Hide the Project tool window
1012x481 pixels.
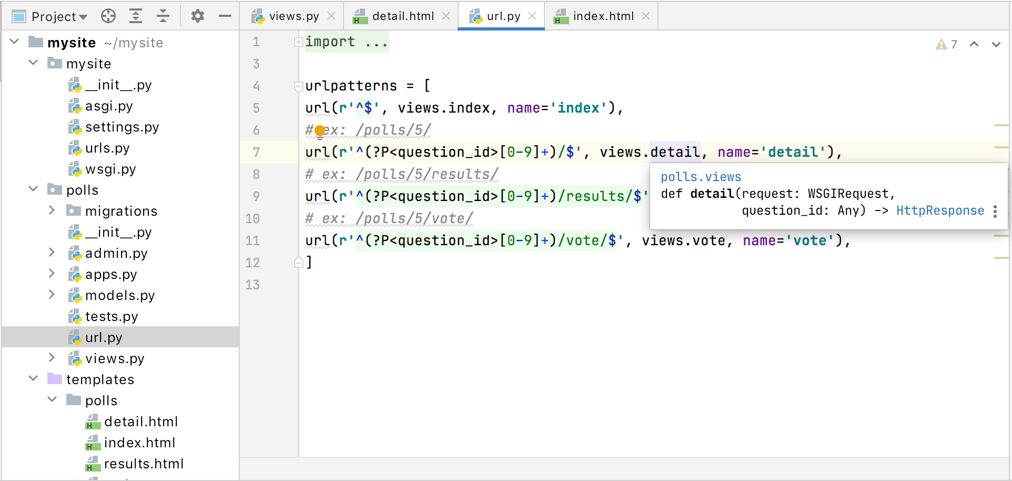point(225,16)
